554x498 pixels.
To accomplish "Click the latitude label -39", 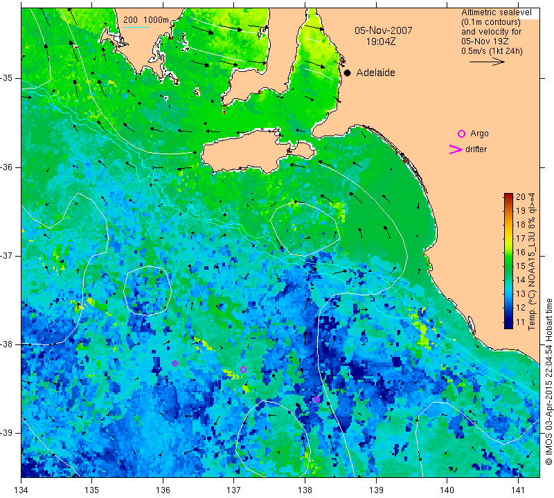I will coord(6,433).
